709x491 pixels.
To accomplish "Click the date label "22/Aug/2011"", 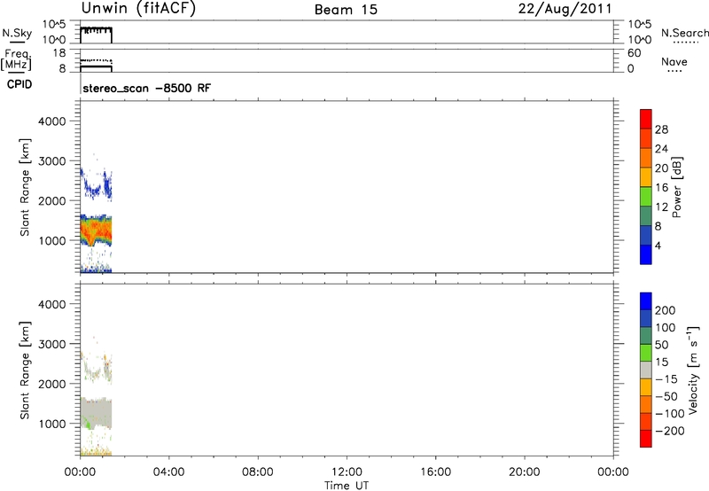I will pyautogui.click(x=565, y=9).
